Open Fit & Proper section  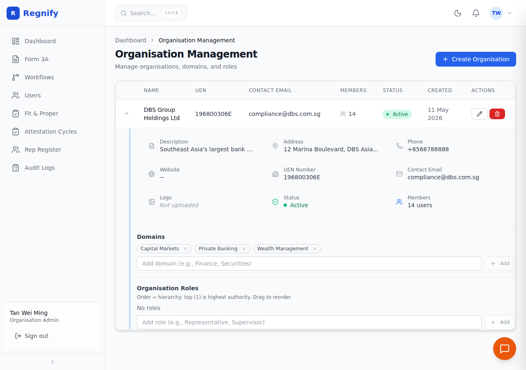pos(53,113)
